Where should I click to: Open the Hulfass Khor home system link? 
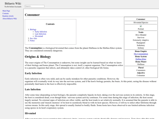click(141, 59)
